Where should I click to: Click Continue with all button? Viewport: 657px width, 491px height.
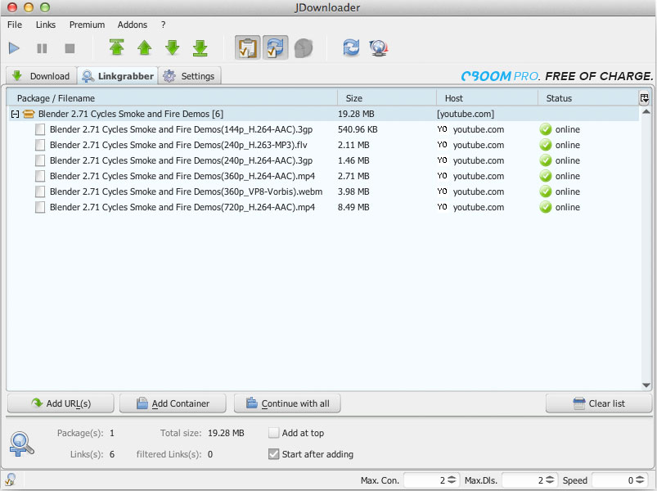tap(287, 403)
